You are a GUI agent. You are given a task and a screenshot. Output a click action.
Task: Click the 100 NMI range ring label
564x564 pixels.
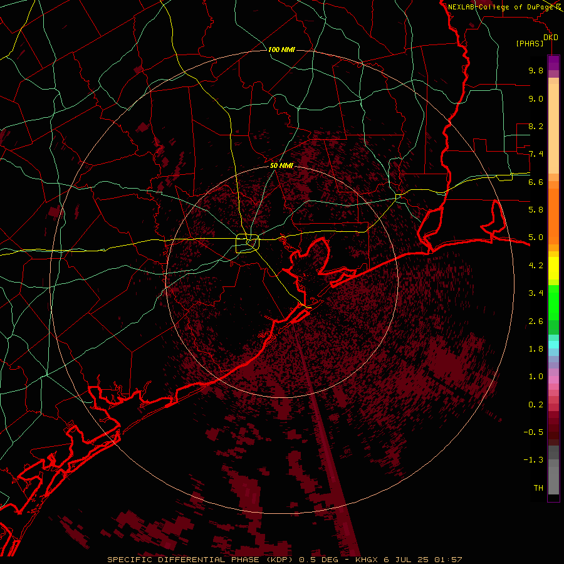click(281, 50)
